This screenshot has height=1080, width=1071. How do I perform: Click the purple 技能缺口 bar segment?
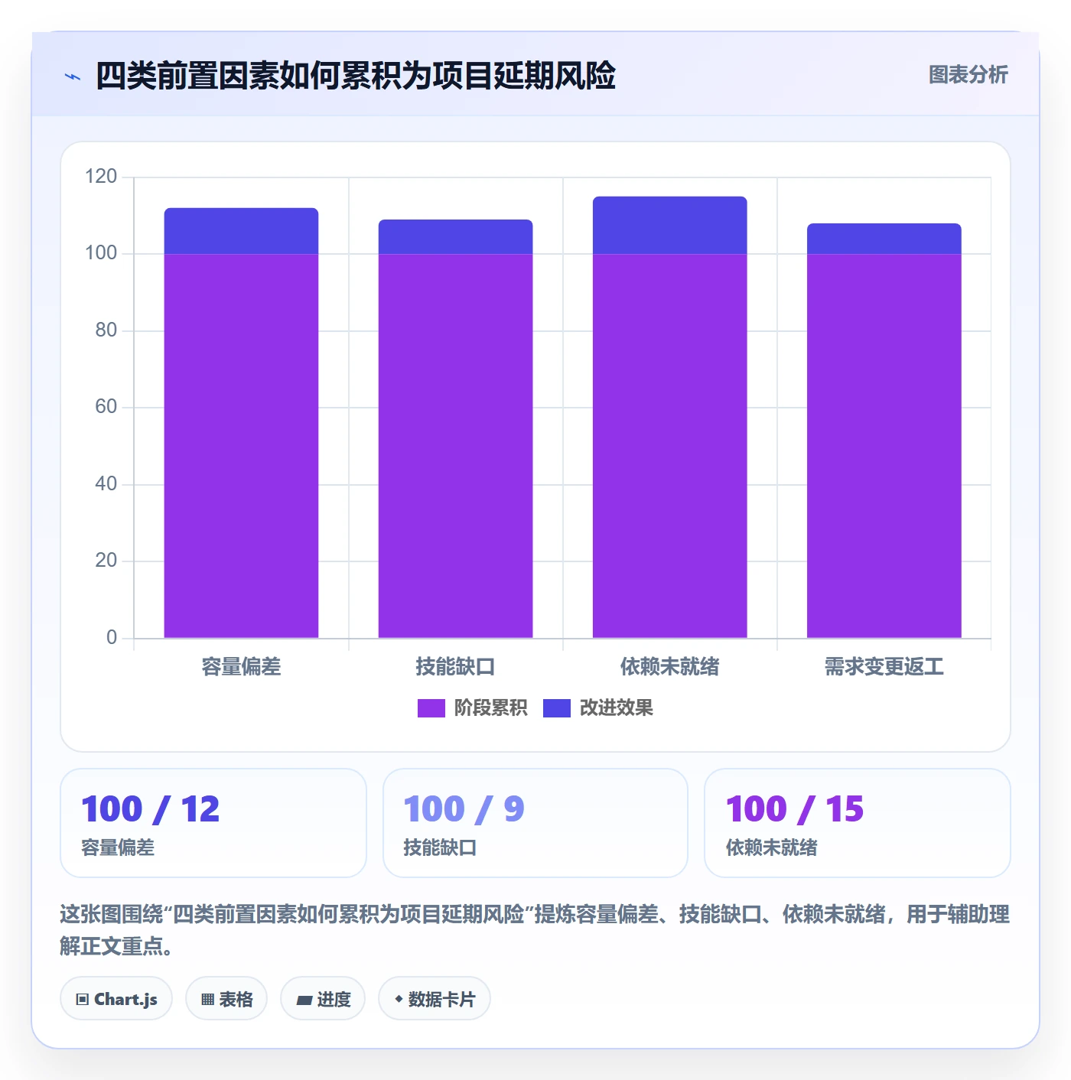(x=455, y=446)
